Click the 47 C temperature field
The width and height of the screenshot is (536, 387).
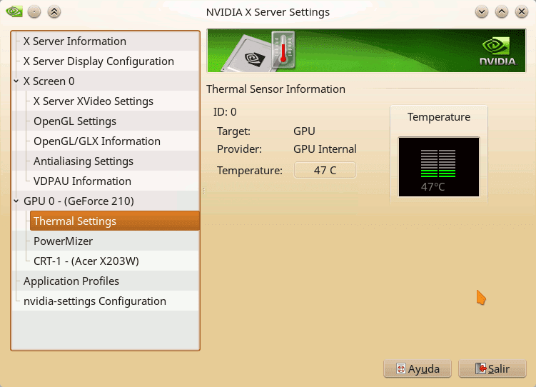[x=325, y=170]
